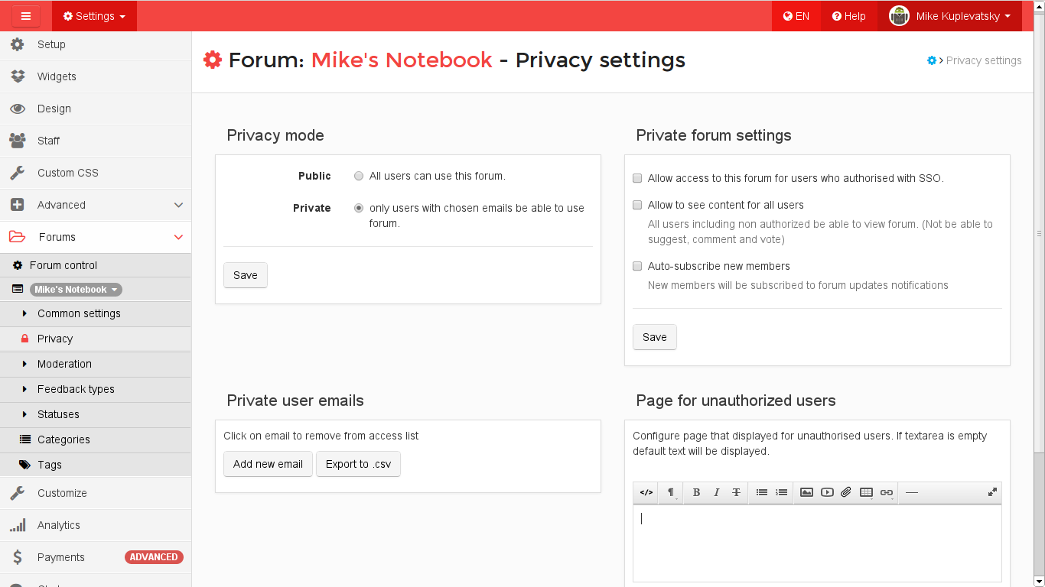Toggle HTML source view in the editor
This screenshot has width=1045, height=587.
click(646, 492)
